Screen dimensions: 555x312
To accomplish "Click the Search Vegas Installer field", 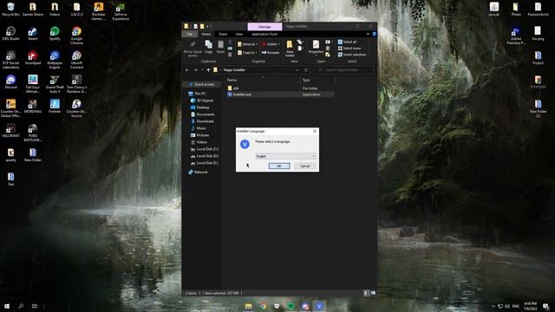I will coord(344,70).
